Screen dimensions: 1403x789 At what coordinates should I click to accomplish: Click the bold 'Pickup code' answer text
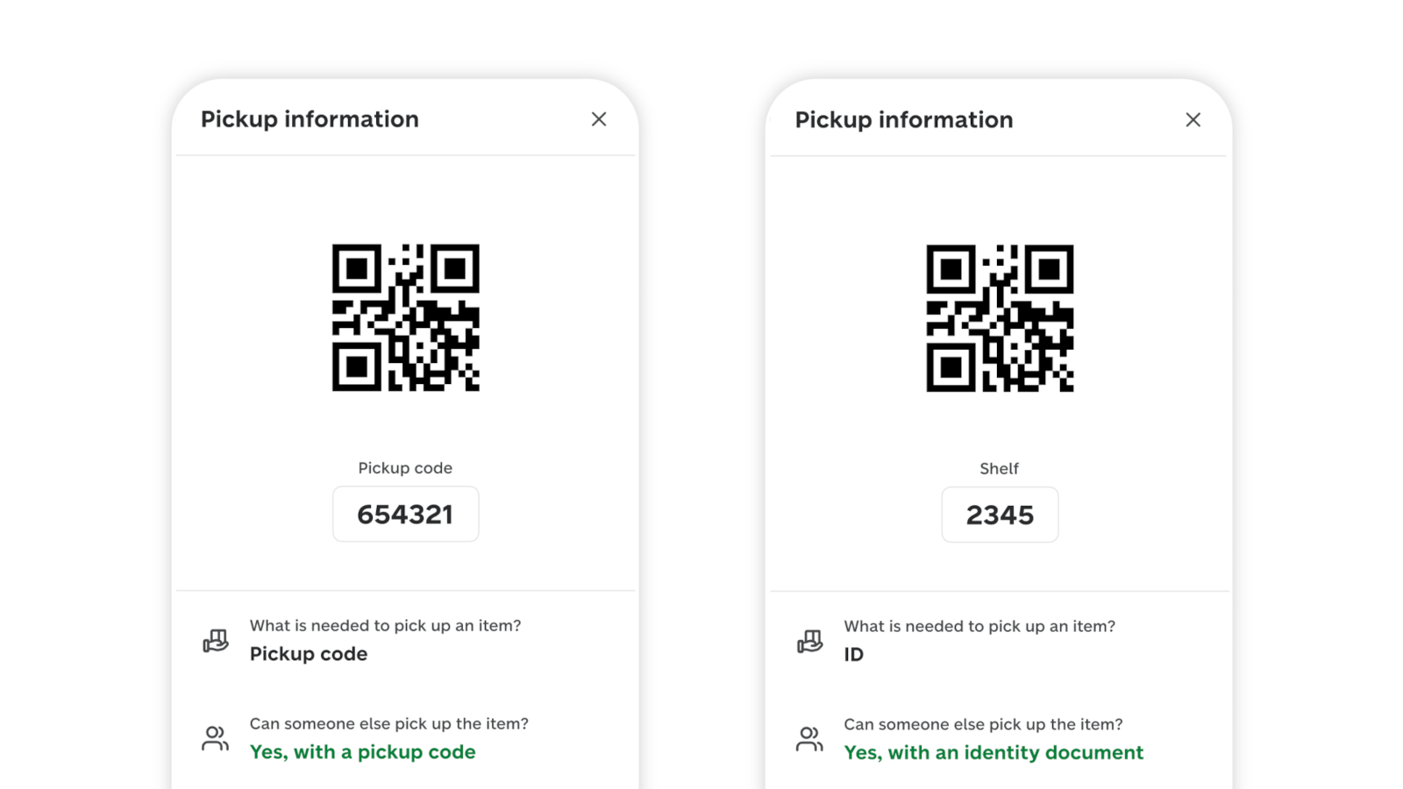pos(308,653)
